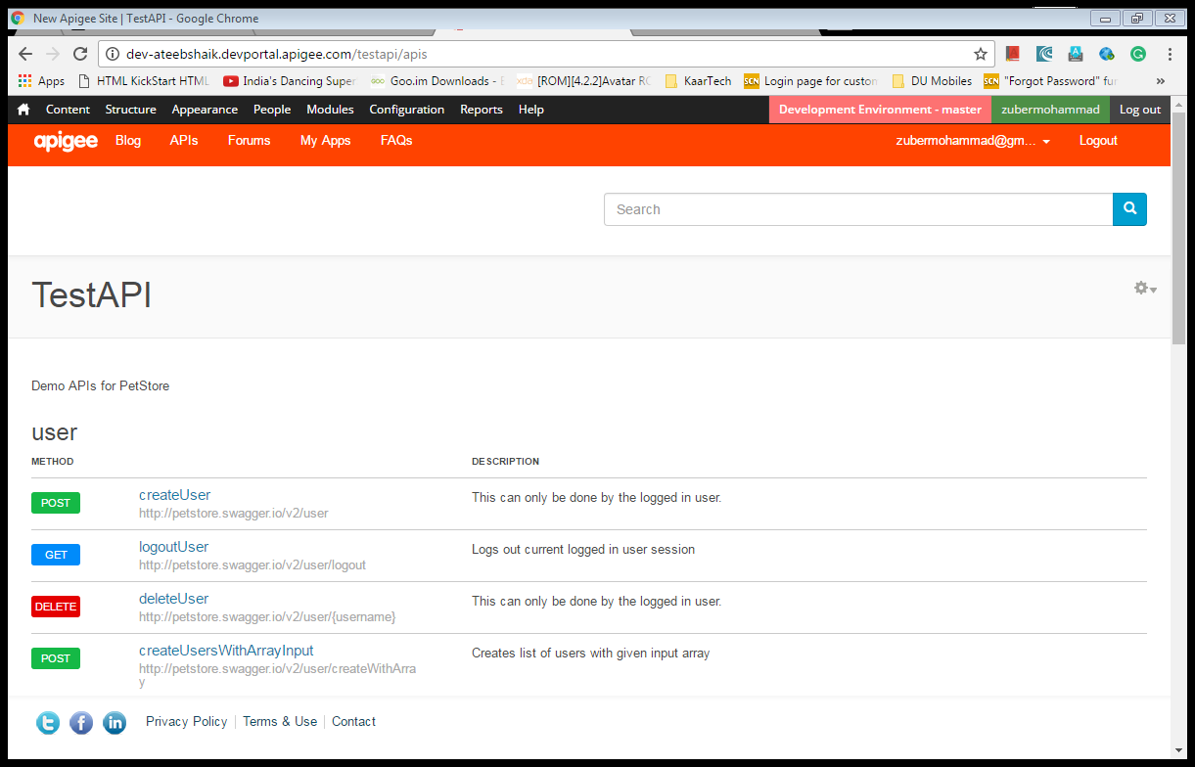The width and height of the screenshot is (1195, 767).
Task: Open the India's Dancing Super bookmark
Action: coord(290,81)
